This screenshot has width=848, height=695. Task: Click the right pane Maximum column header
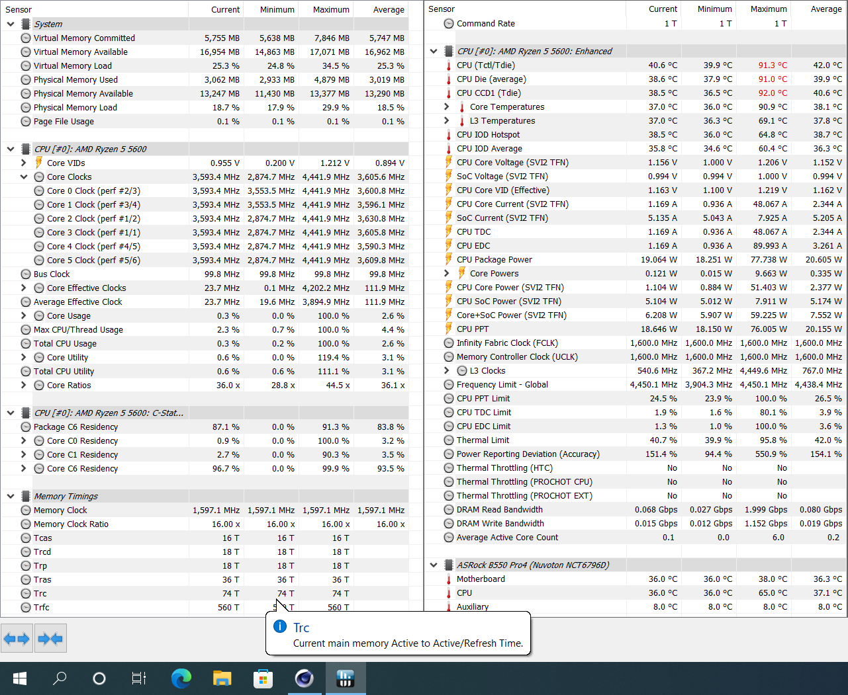[763, 9]
